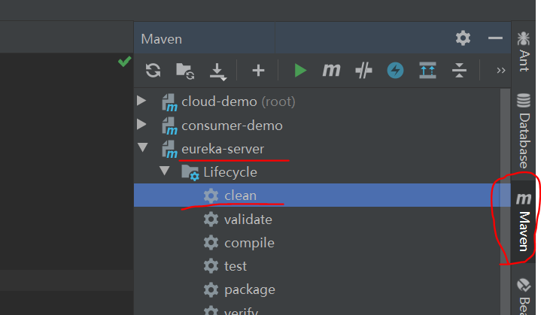Viewport: 541px width, 315px height.
Task: Execute Maven goal 'm' icon
Action: pyautogui.click(x=331, y=71)
